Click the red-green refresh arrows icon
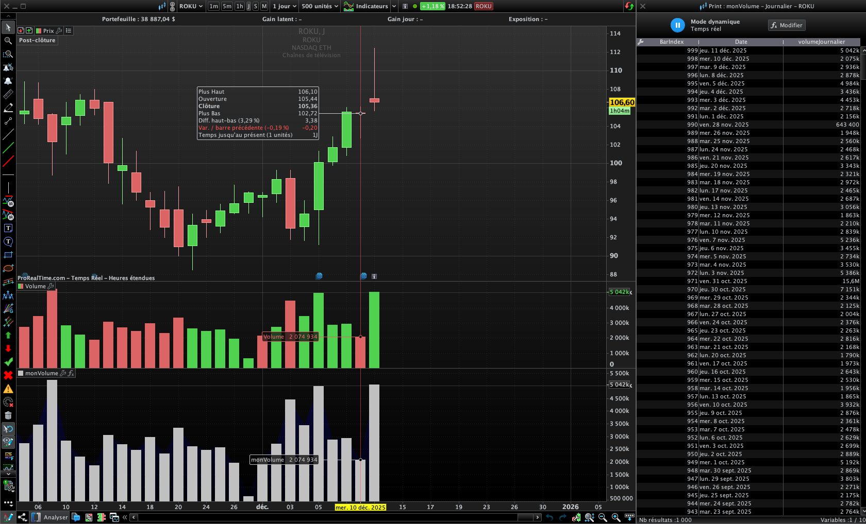Image resolution: width=866 pixels, height=524 pixels. [629, 6]
